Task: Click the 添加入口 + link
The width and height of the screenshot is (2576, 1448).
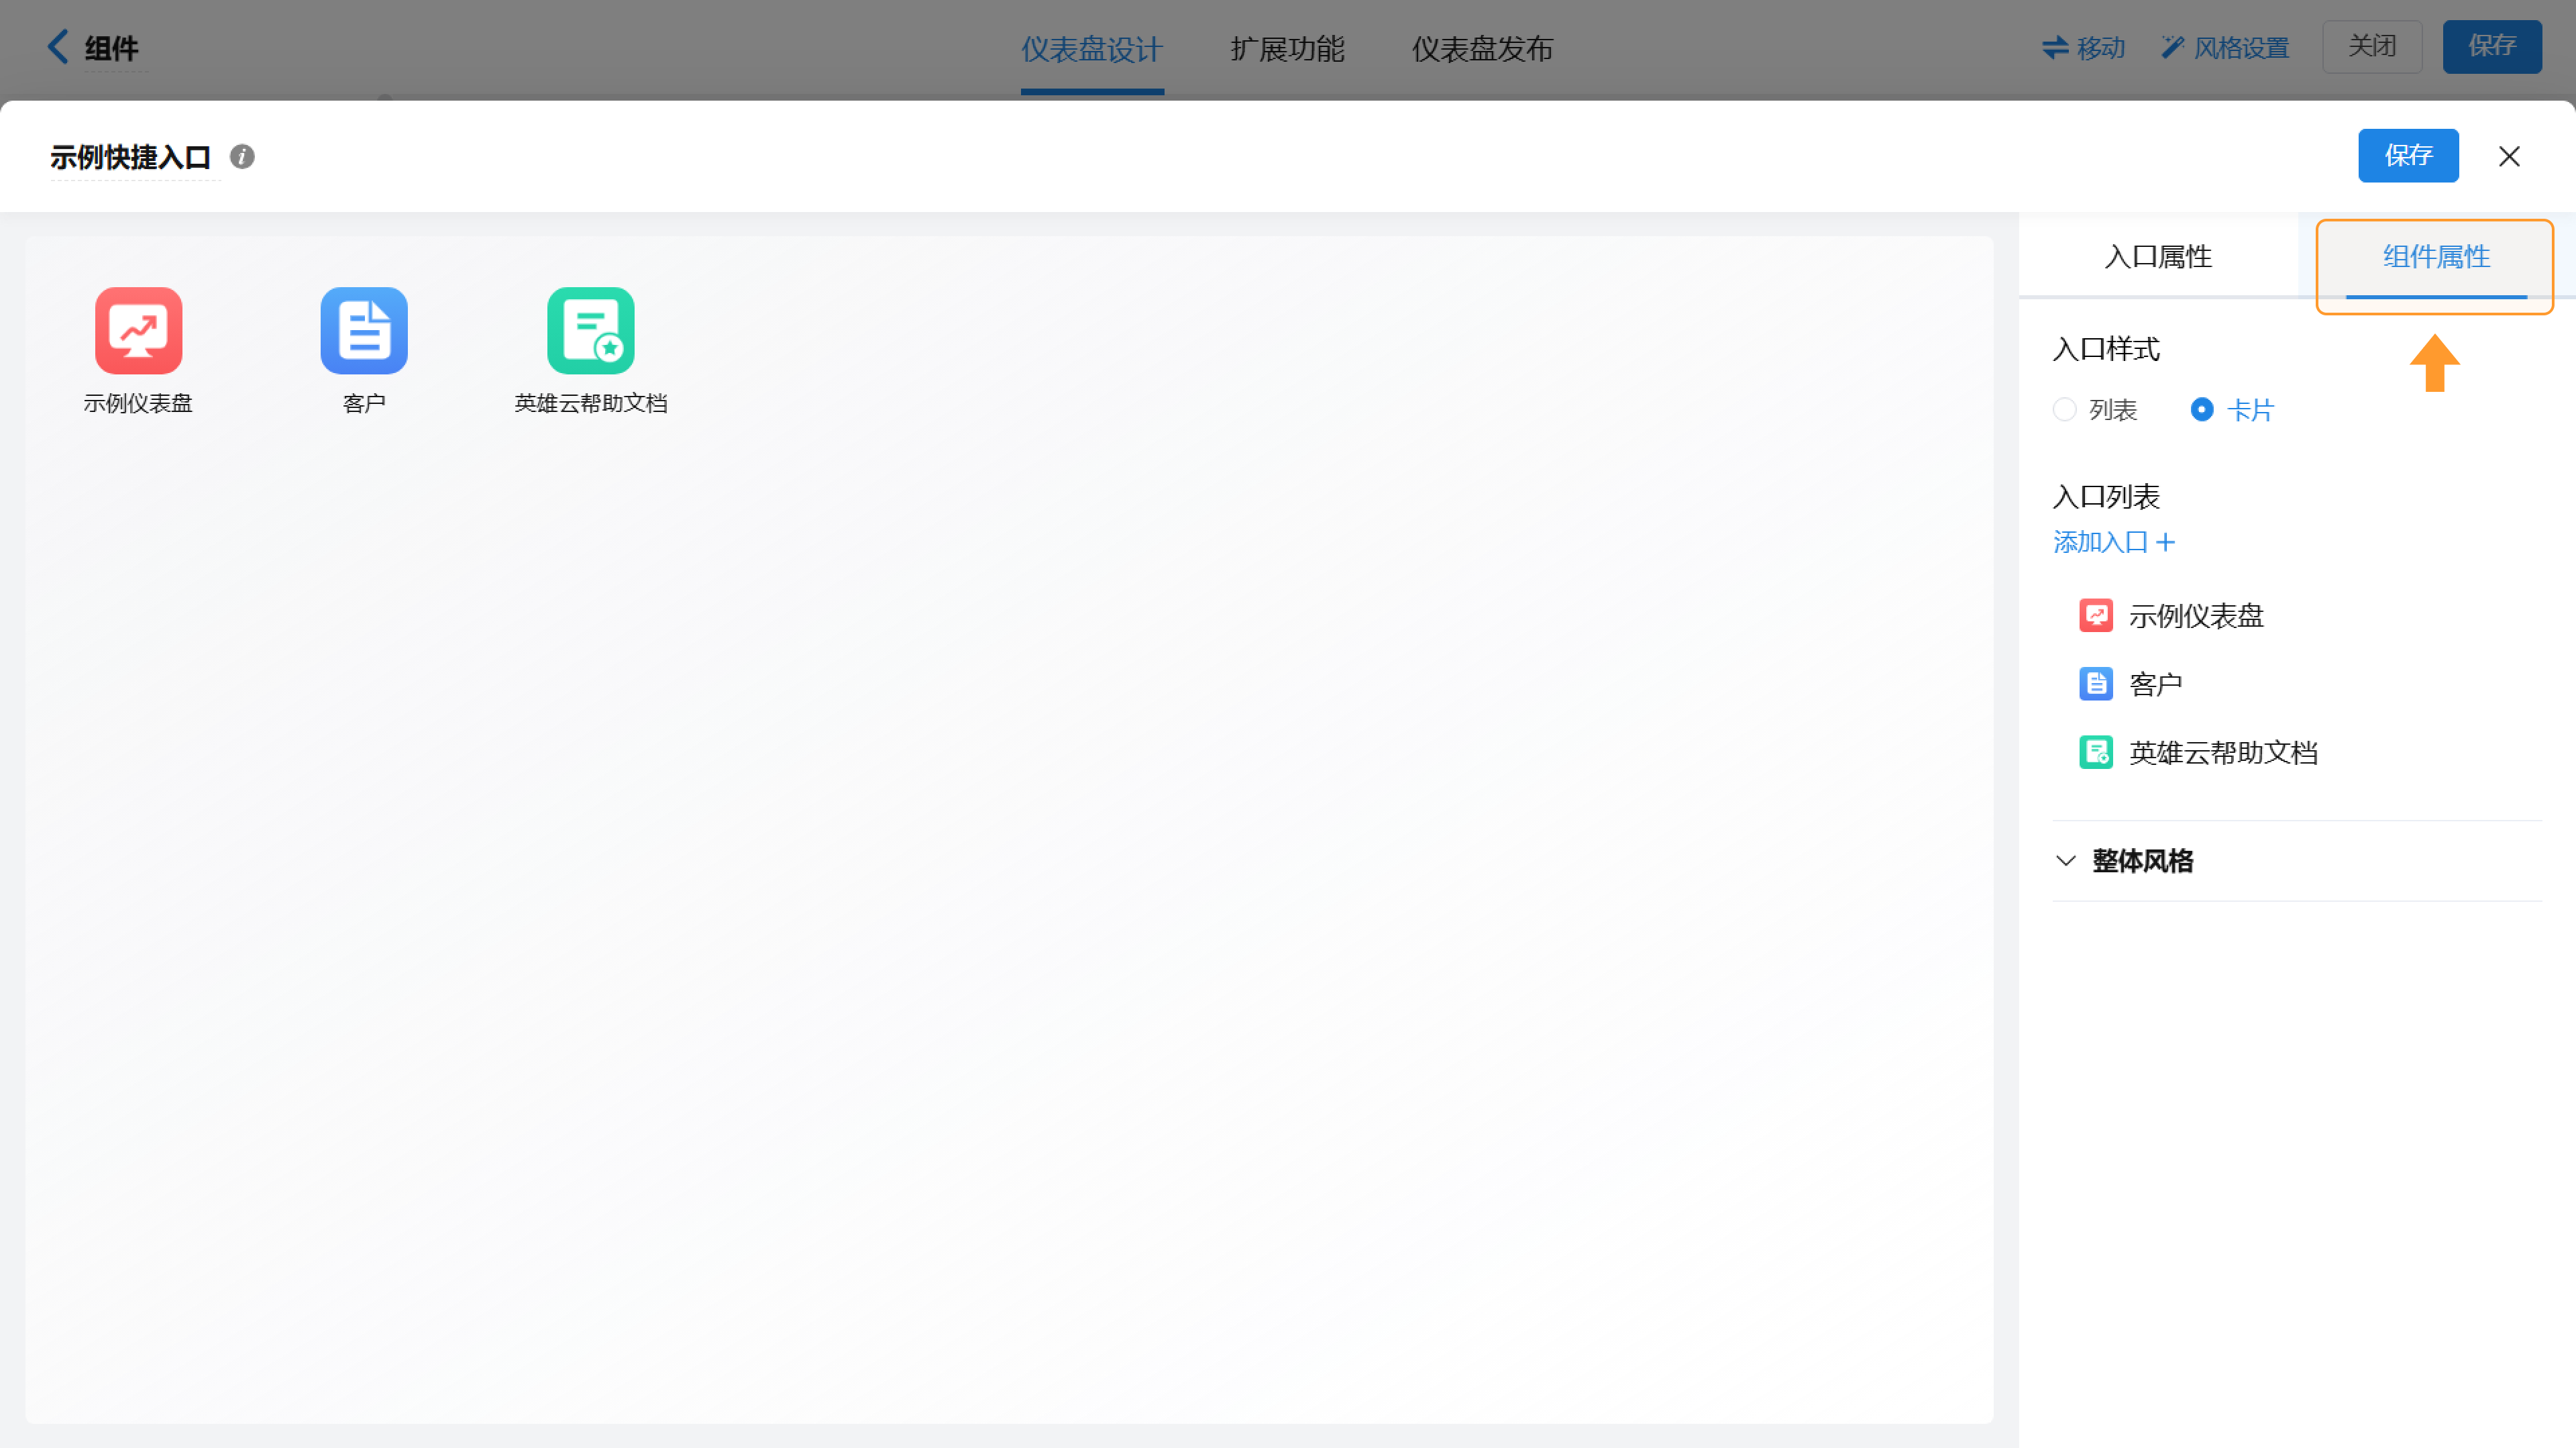Action: click(x=2114, y=542)
